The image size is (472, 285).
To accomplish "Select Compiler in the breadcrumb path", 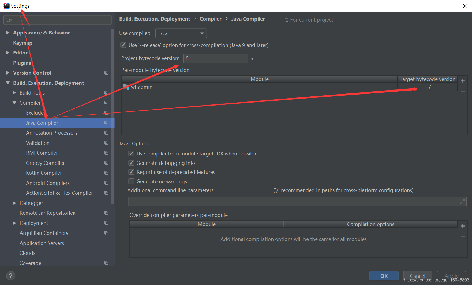I will 210,19.
